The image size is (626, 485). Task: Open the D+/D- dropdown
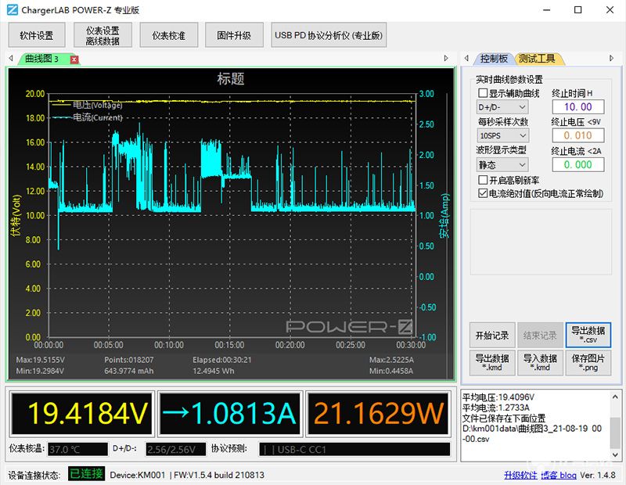tap(502, 107)
